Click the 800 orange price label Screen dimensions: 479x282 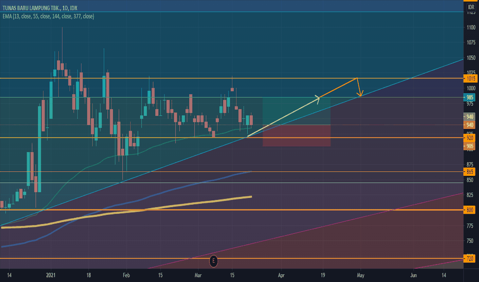[x=470, y=210]
